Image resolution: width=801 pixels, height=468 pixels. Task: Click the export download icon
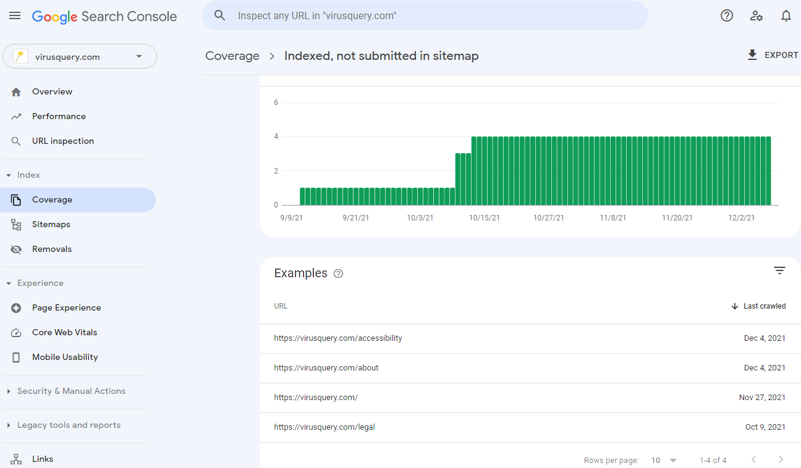pos(752,55)
